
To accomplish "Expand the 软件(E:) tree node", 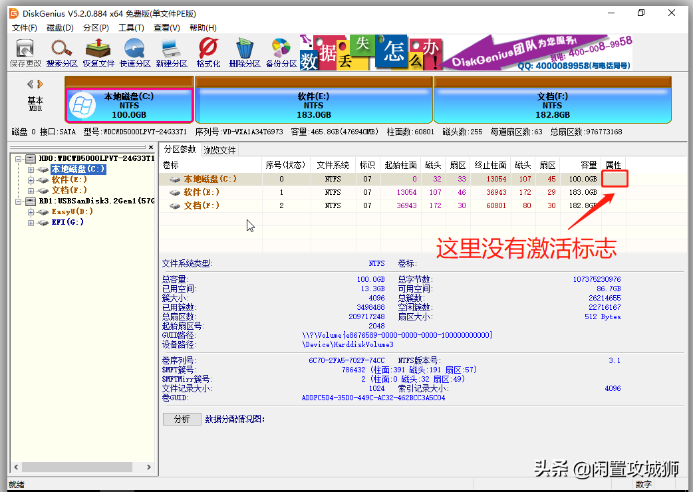I will (31, 180).
